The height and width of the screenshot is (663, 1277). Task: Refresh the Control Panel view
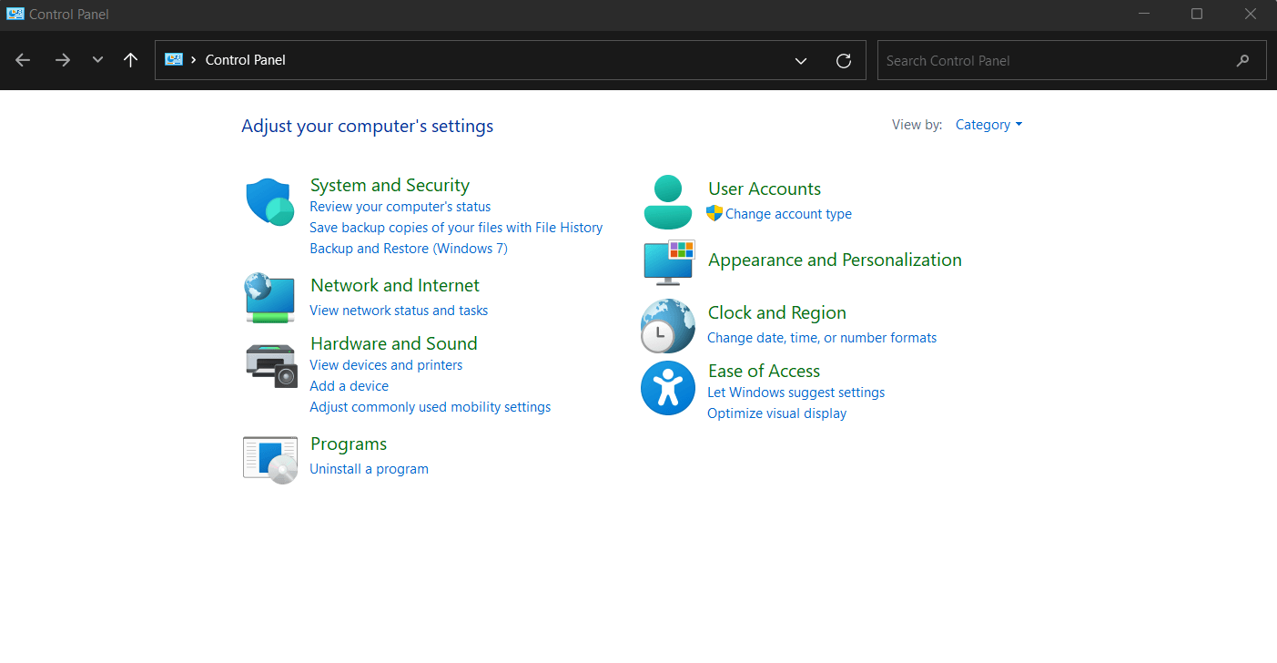(x=844, y=61)
